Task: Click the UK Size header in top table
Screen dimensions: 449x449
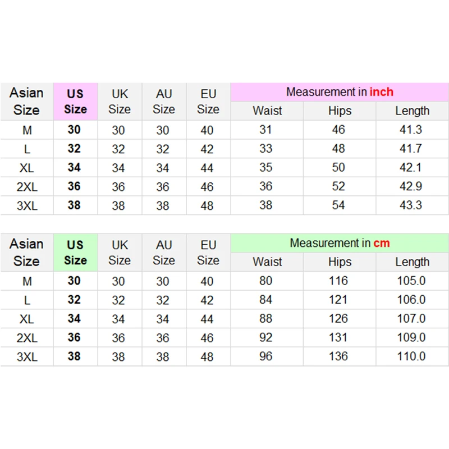Action: coord(120,102)
